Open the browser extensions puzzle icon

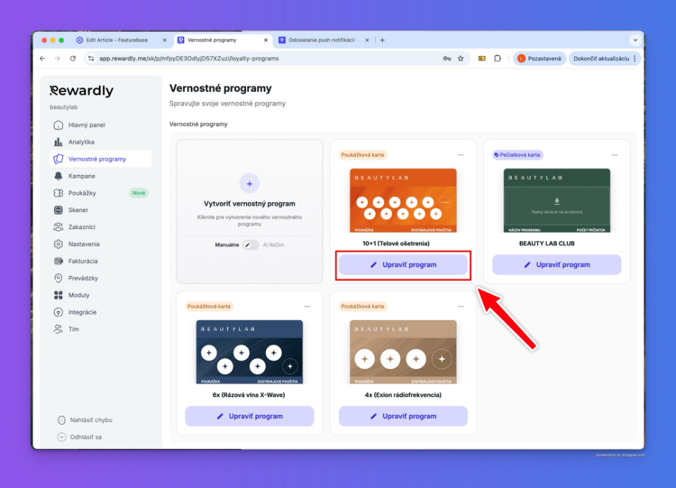point(497,58)
